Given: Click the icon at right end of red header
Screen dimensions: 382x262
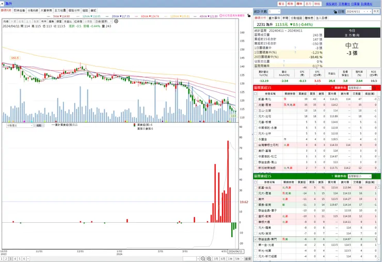Looking at the screenshot, I should click(x=375, y=88).
